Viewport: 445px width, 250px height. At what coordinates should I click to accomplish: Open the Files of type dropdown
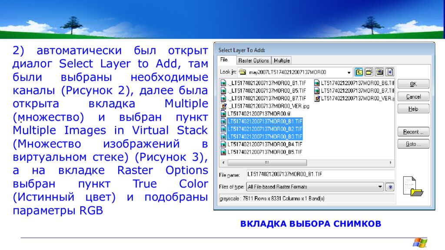pos(380,187)
